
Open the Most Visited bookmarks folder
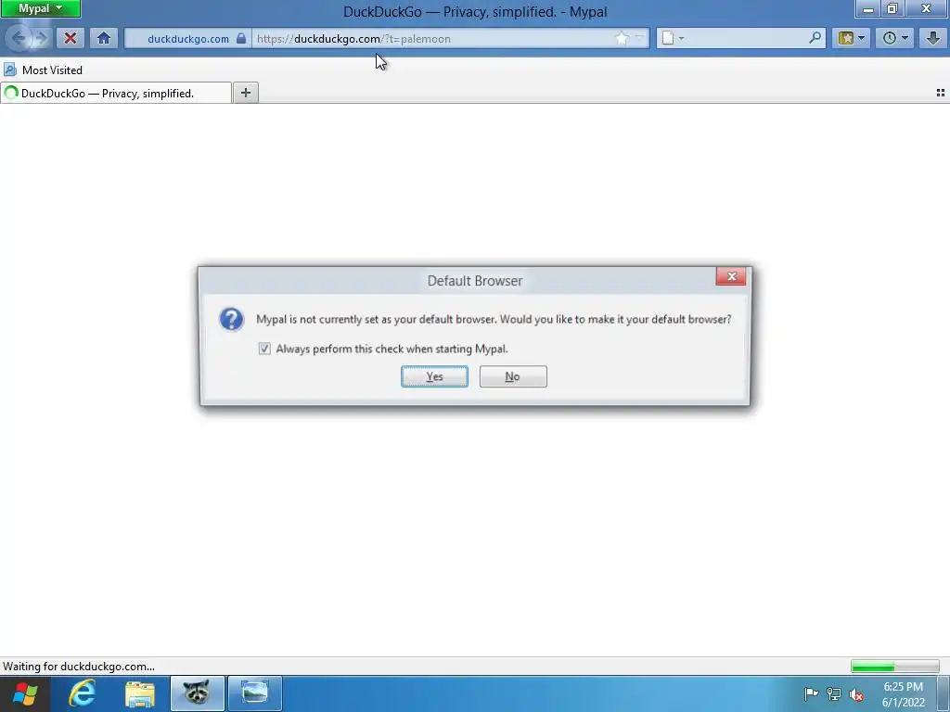pos(43,70)
